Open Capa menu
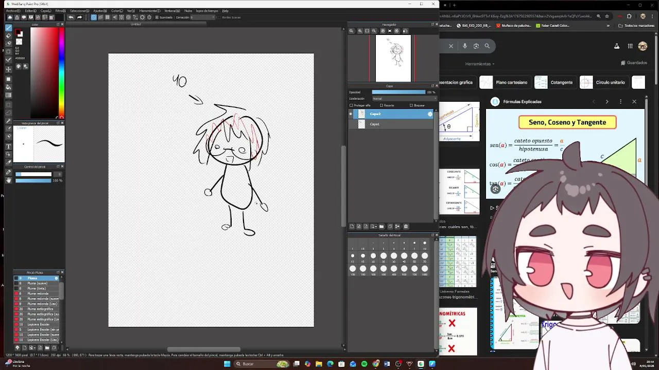Viewport: 659px width, 370px height. click(45, 11)
